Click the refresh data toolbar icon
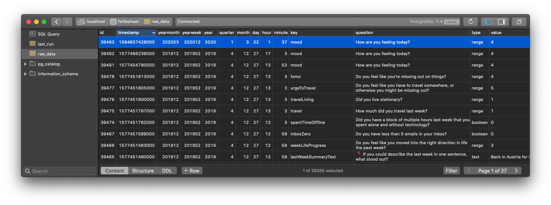Image resolution: width=551 pixels, height=205 pixels. pos(471,22)
